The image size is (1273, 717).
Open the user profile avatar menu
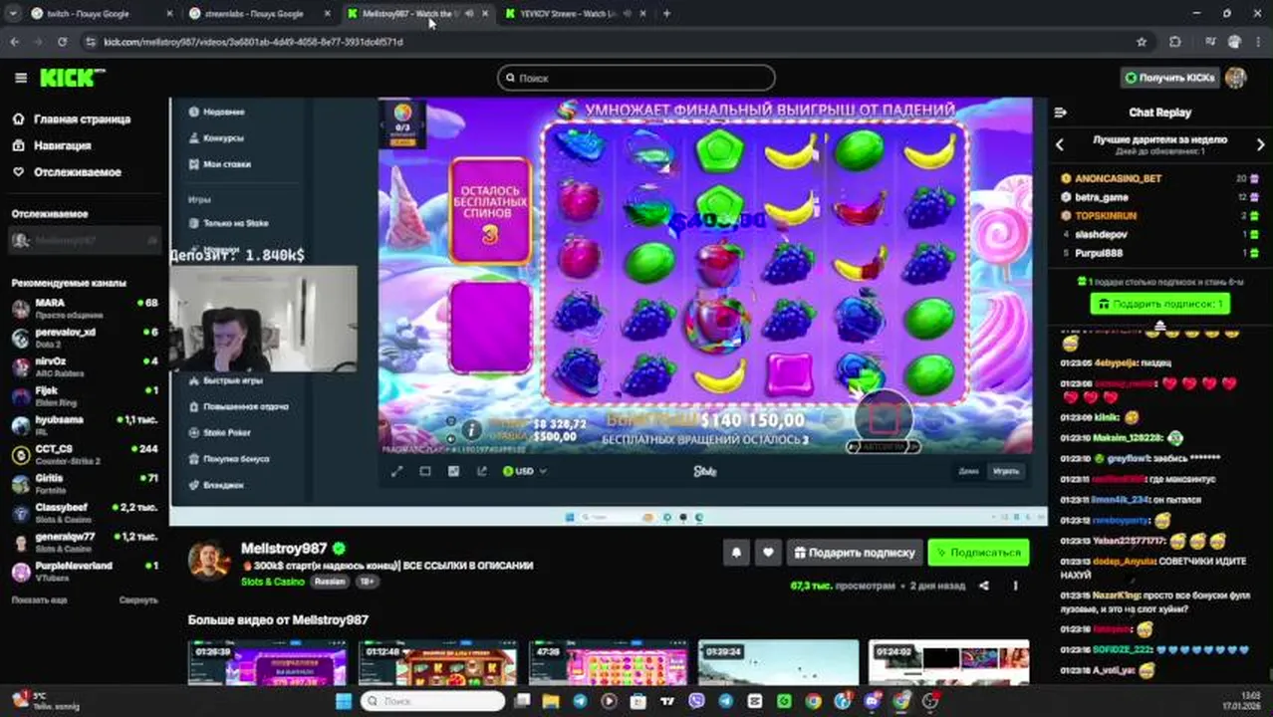click(1235, 78)
